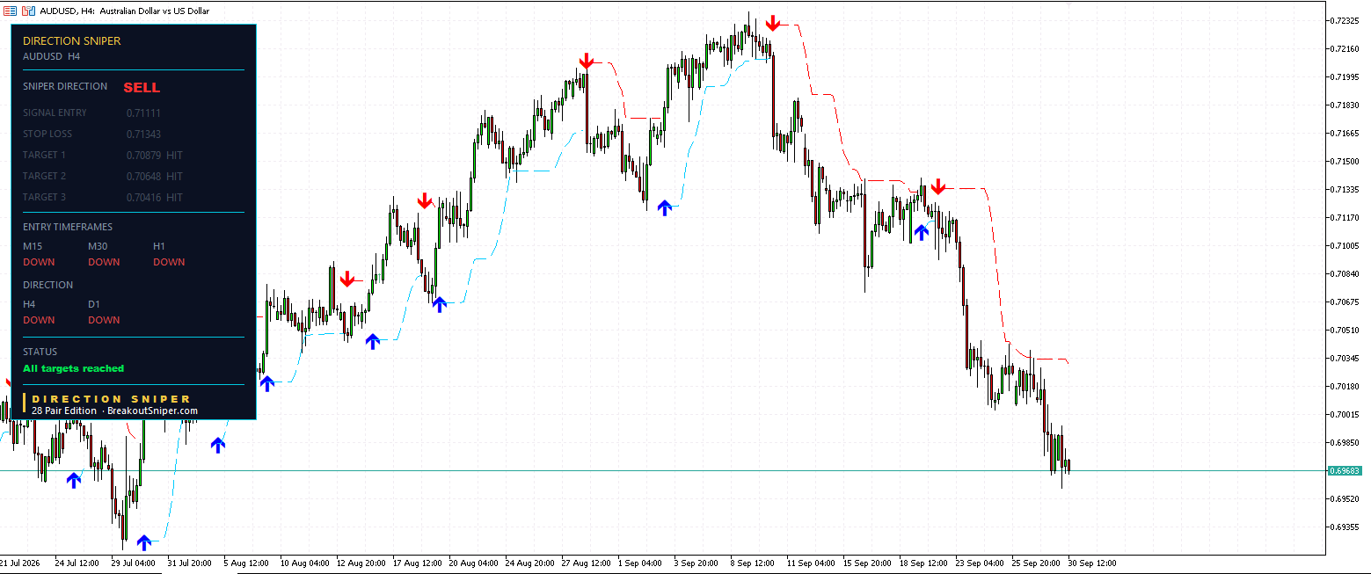
Task: Click 0.70015 on the price scale
Action: tap(1346, 414)
